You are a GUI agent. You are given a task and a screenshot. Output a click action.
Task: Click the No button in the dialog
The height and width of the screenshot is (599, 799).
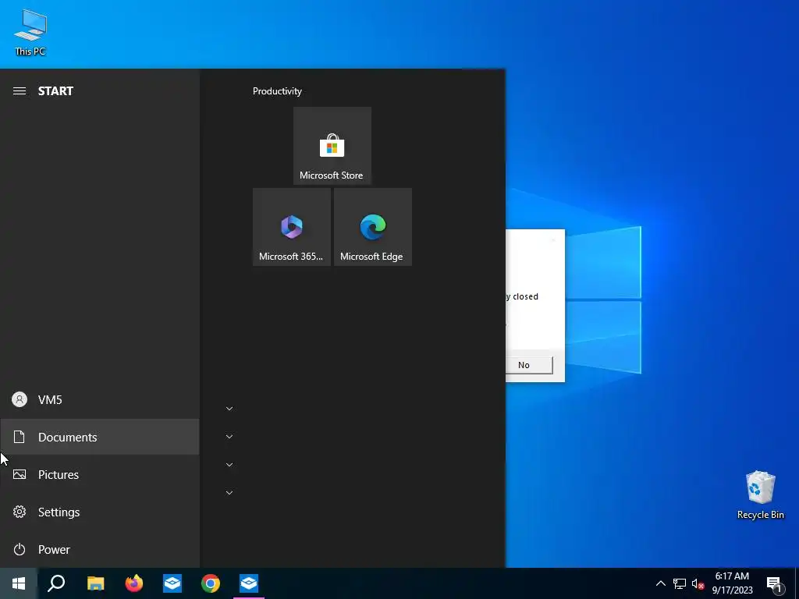528,365
